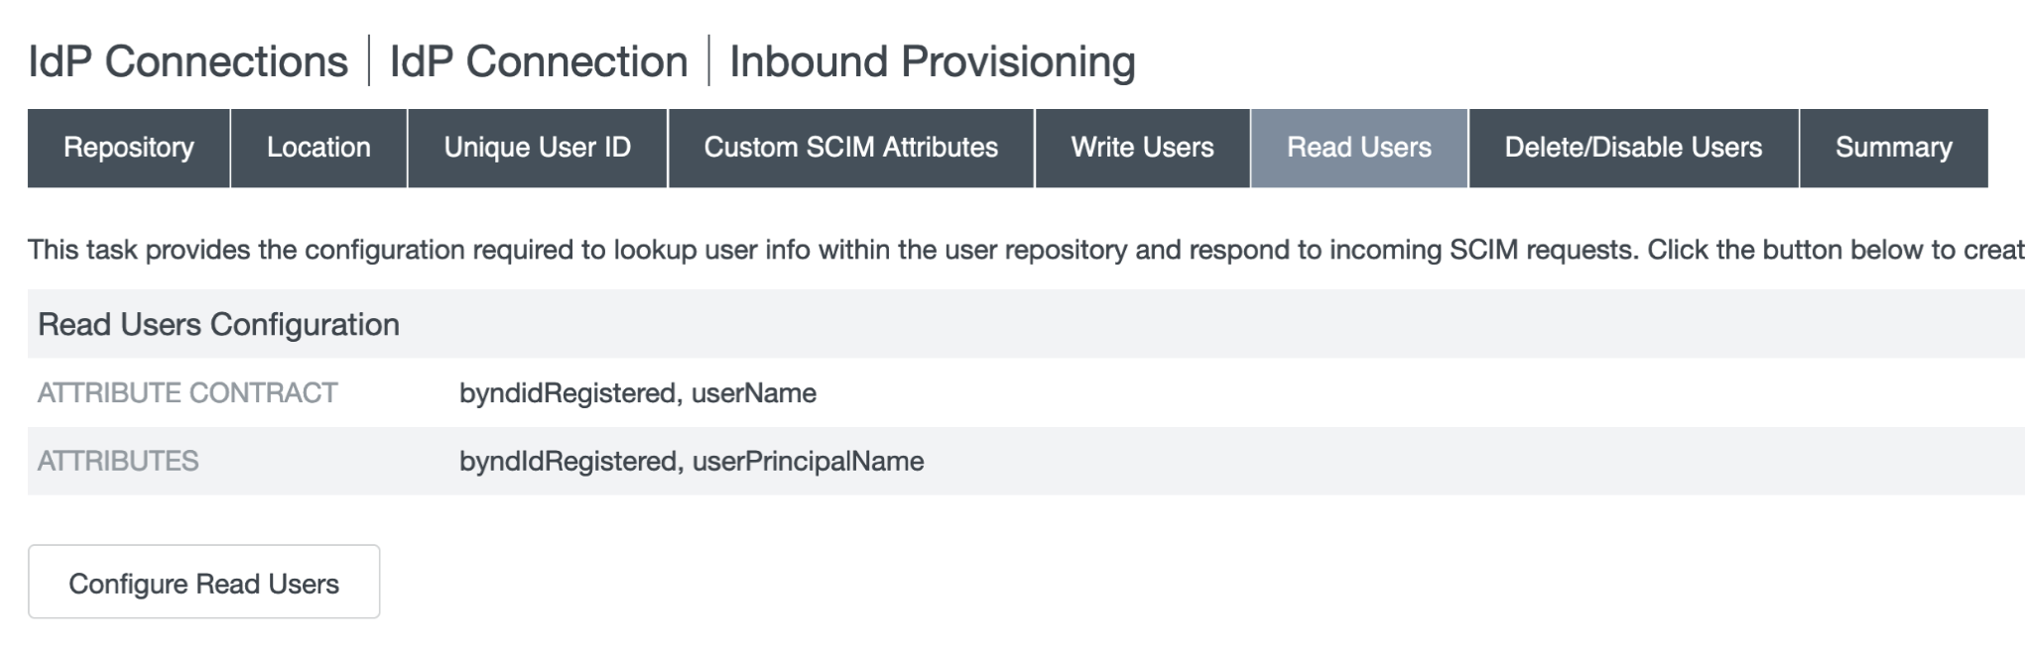
Task: Click the userPrincipalName attribute value
Action: pyautogui.click(x=808, y=461)
